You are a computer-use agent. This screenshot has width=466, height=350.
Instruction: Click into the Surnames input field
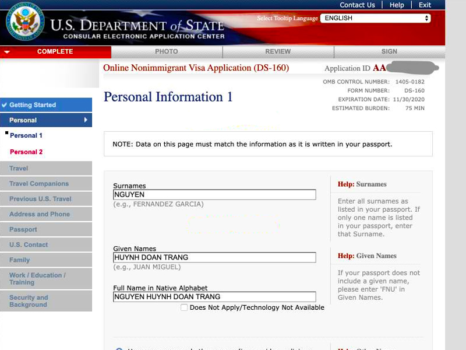(214, 195)
